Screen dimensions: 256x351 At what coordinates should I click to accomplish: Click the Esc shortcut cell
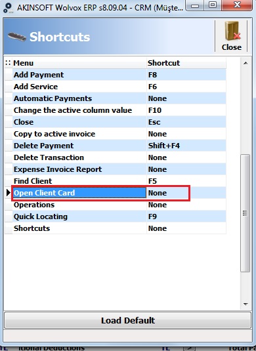186,122
